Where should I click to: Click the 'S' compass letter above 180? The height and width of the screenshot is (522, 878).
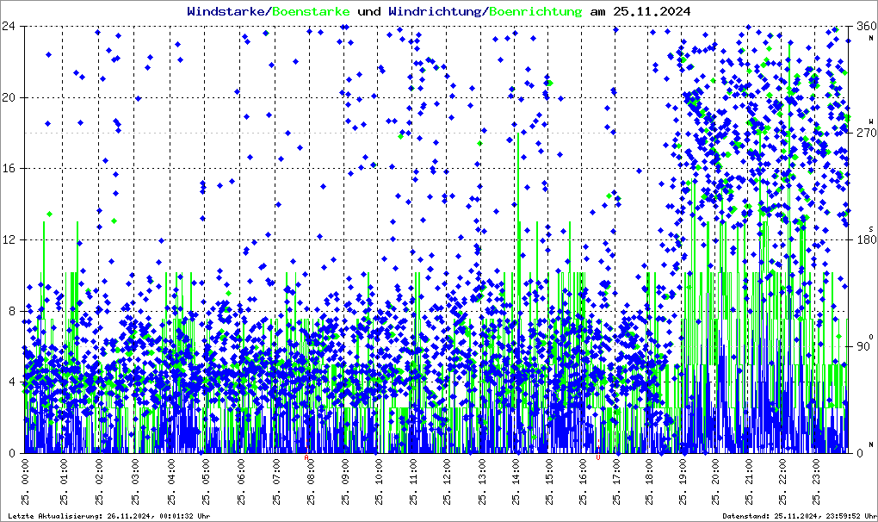[871, 229]
